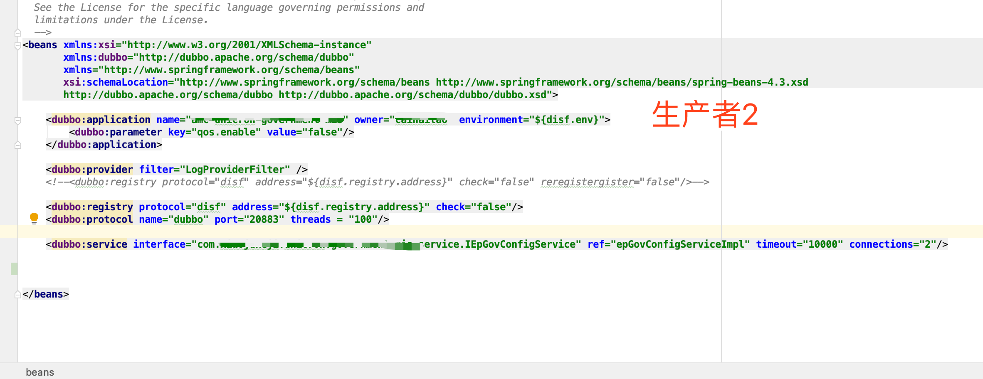Click the closing </beans> tag
This screenshot has height=379, width=983.
[46, 294]
